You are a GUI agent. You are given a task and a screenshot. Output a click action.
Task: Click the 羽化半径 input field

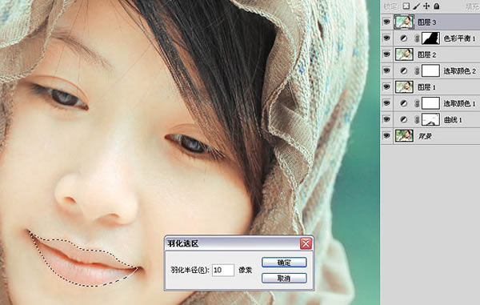[223, 270]
